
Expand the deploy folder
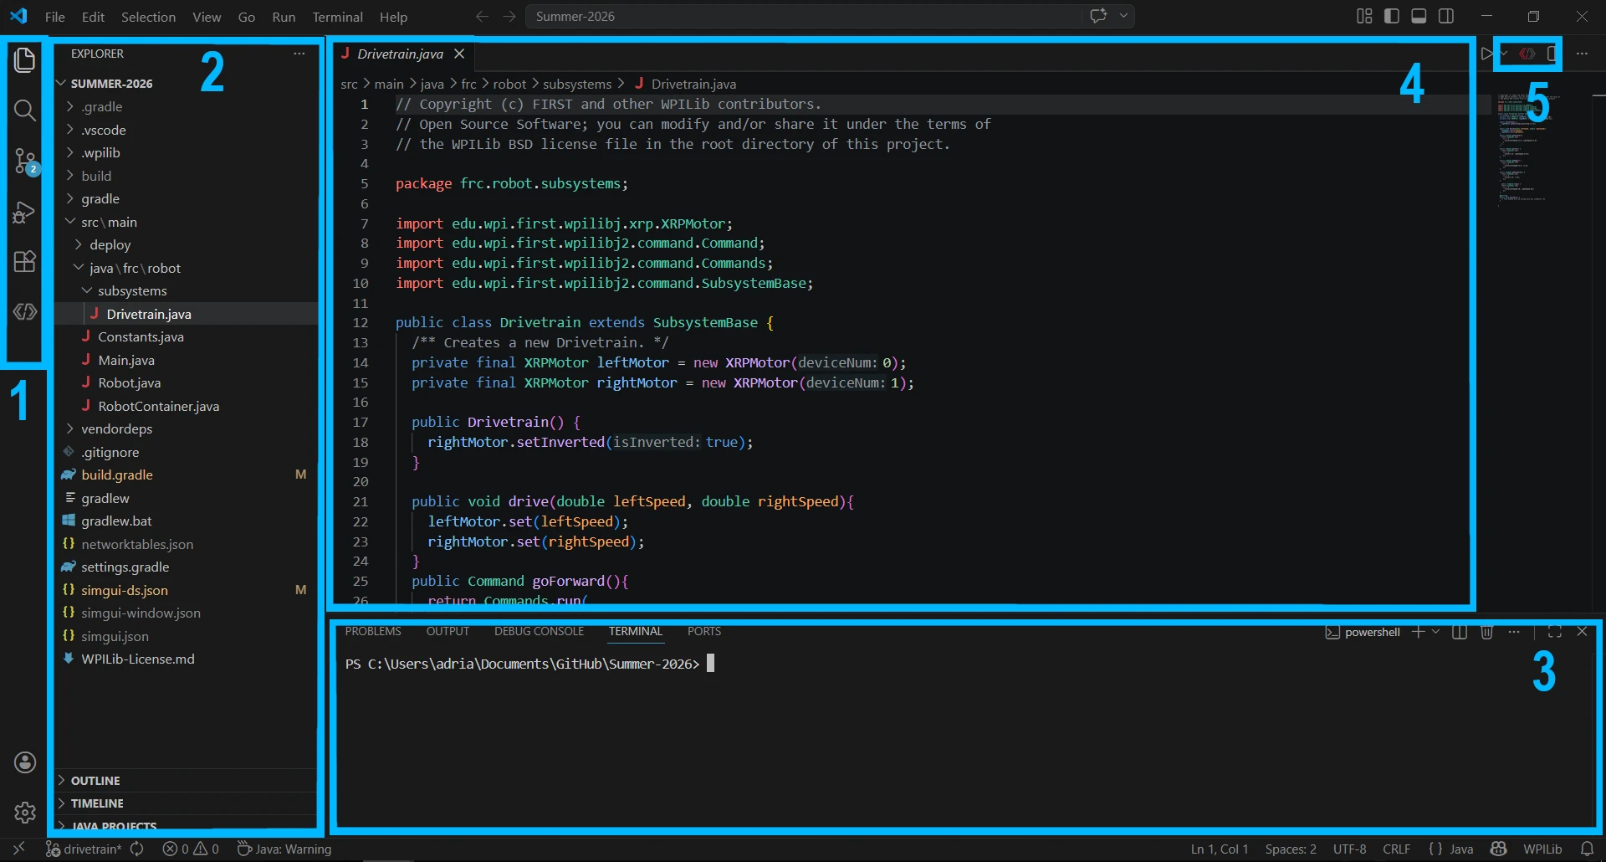coord(186,244)
